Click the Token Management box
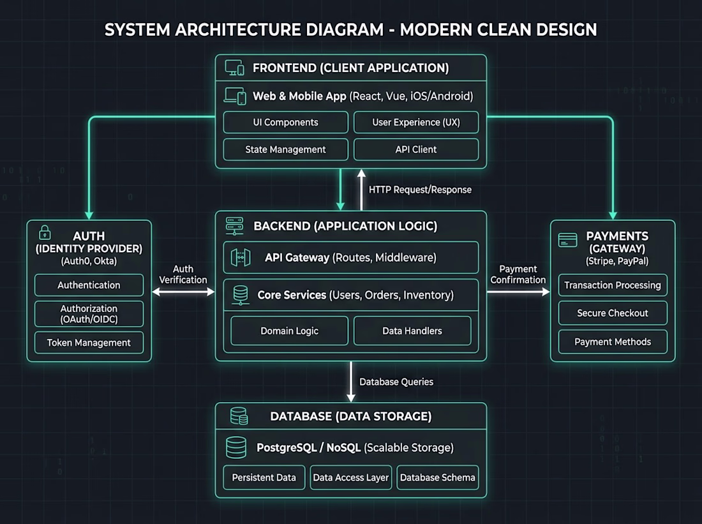This screenshot has height=524, width=702. (x=89, y=343)
